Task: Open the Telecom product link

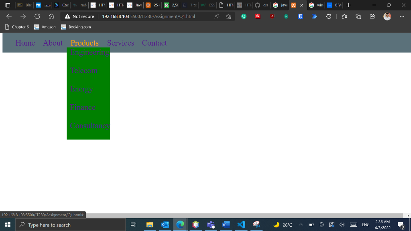Action: [83, 70]
